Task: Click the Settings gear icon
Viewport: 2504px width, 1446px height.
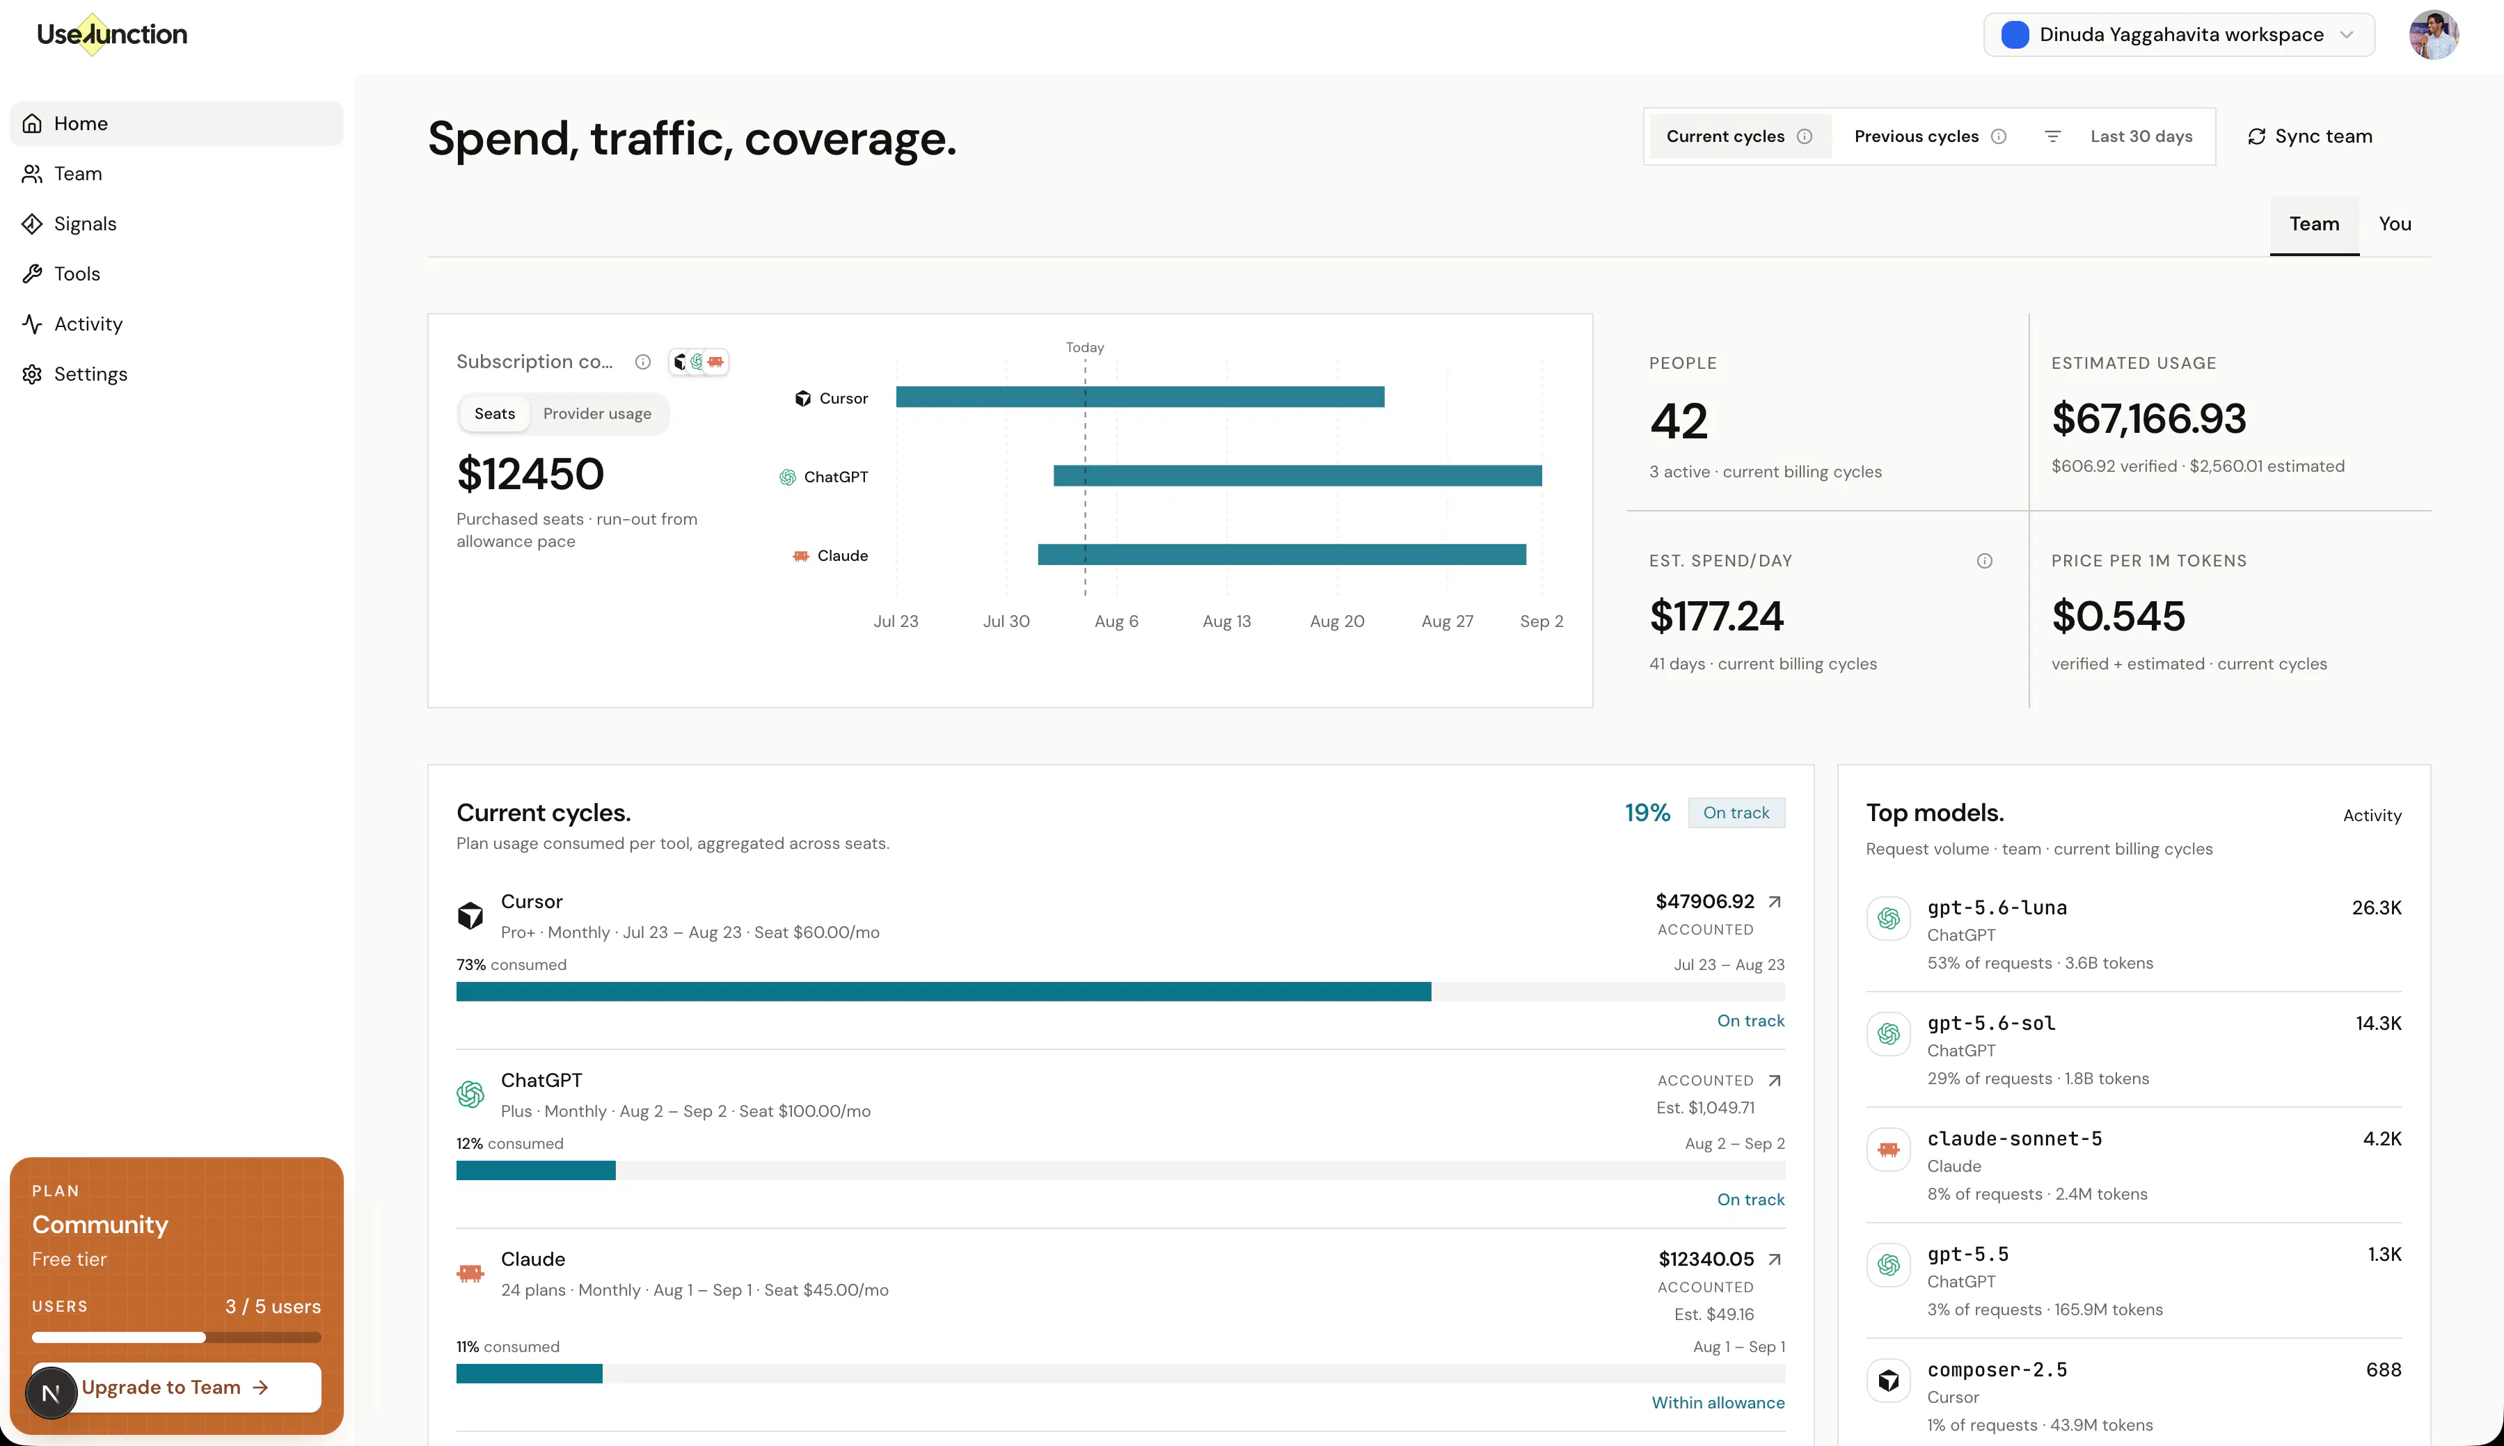Action: pos(33,374)
